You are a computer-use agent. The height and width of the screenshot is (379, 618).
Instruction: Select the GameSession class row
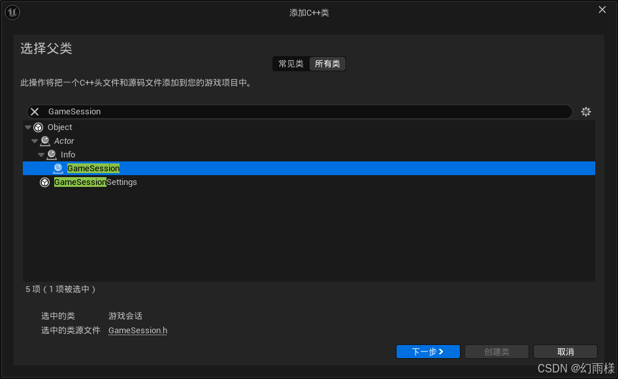click(308, 169)
